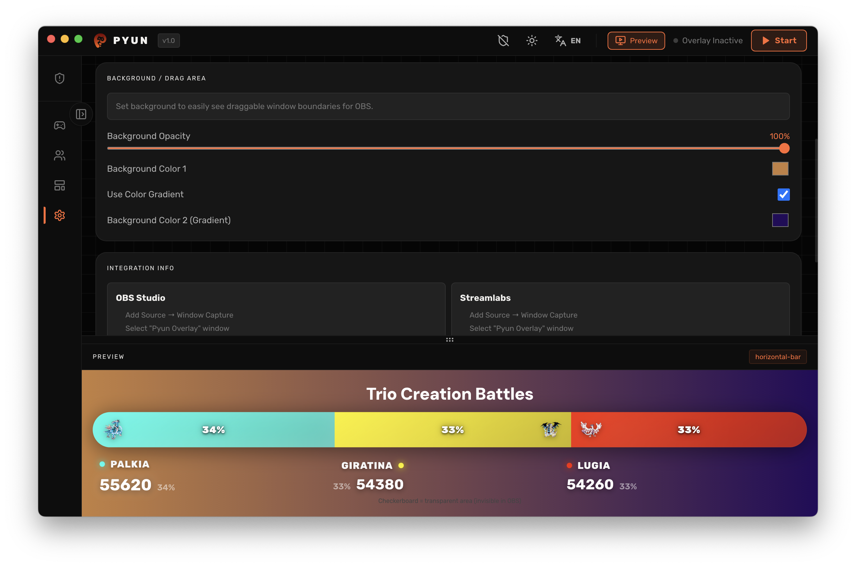Image resolution: width=856 pixels, height=567 pixels.
Task: Toggle light theme with sun icon
Action: coord(532,41)
